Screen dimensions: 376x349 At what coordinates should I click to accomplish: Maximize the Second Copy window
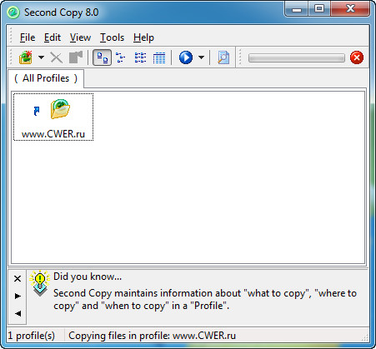[x=319, y=9]
